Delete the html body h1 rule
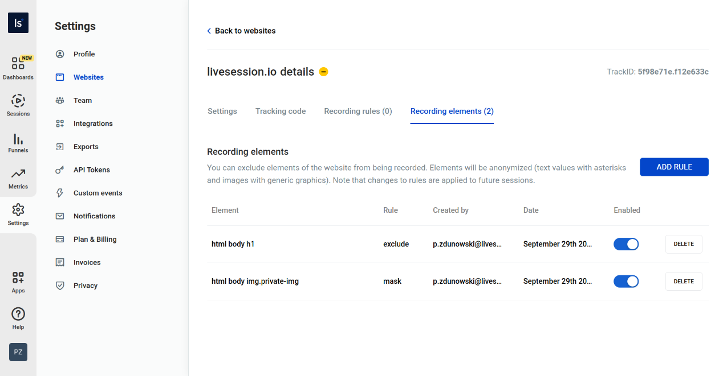 click(683, 244)
